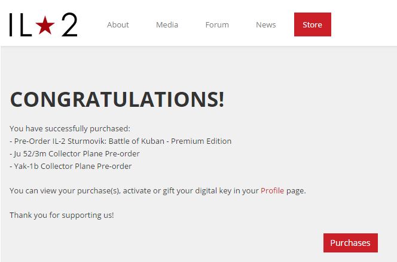Navigate to News
Image resolution: width=397 pixels, height=262 pixels.
point(265,24)
